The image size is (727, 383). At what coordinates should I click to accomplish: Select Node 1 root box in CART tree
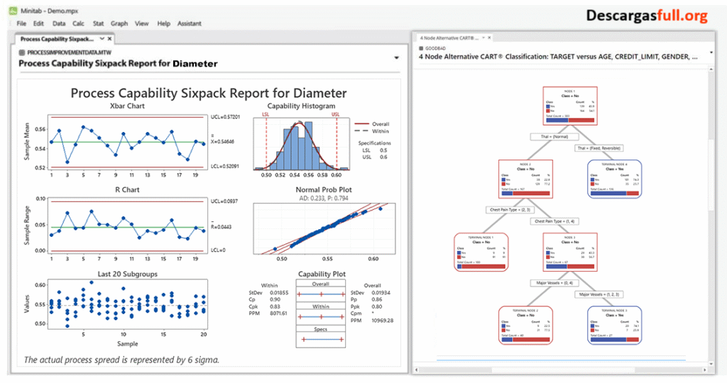(570, 106)
